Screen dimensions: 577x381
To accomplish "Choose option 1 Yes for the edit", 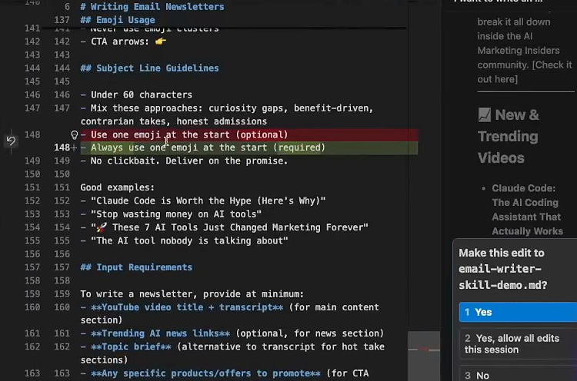I will coord(518,312).
